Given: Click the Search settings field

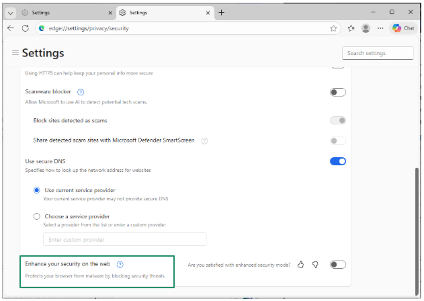Looking at the screenshot, I should pyautogui.click(x=378, y=53).
